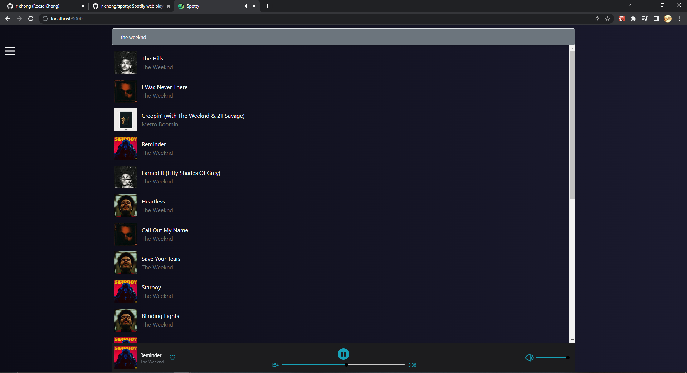Image resolution: width=687 pixels, height=373 pixels.
Task: Like the song Reminder with heart icon
Action: coord(172,358)
